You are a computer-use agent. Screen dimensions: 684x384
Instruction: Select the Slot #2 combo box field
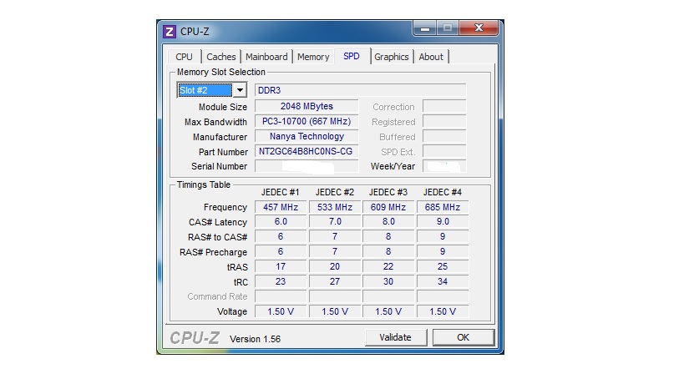[212, 90]
